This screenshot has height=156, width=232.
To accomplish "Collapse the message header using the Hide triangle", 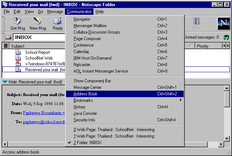I will pyautogui.click(x=5, y=82).
